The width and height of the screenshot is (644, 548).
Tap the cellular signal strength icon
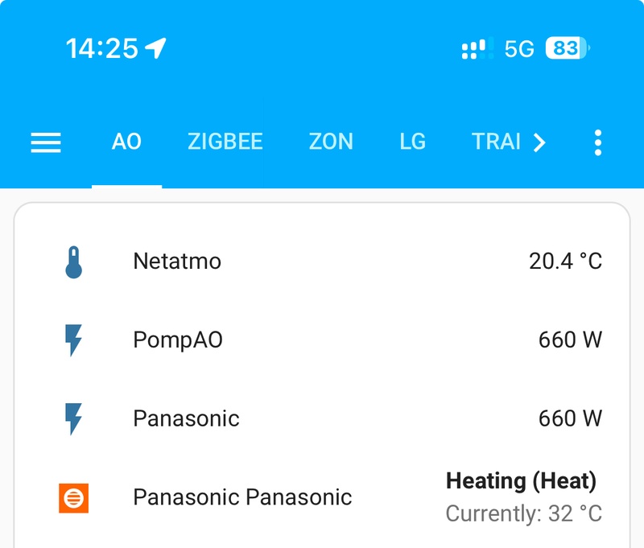[x=477, y=49]
